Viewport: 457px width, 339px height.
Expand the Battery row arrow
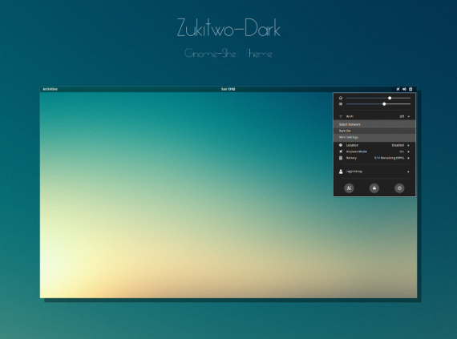(408, 158)
